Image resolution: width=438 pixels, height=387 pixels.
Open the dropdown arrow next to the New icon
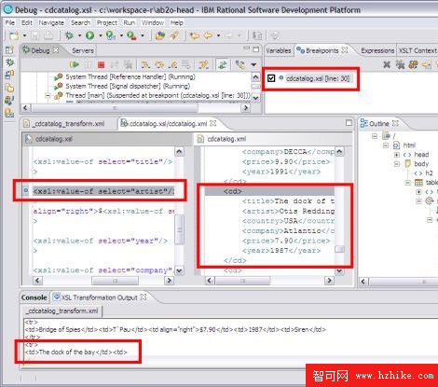pos(24,36)
